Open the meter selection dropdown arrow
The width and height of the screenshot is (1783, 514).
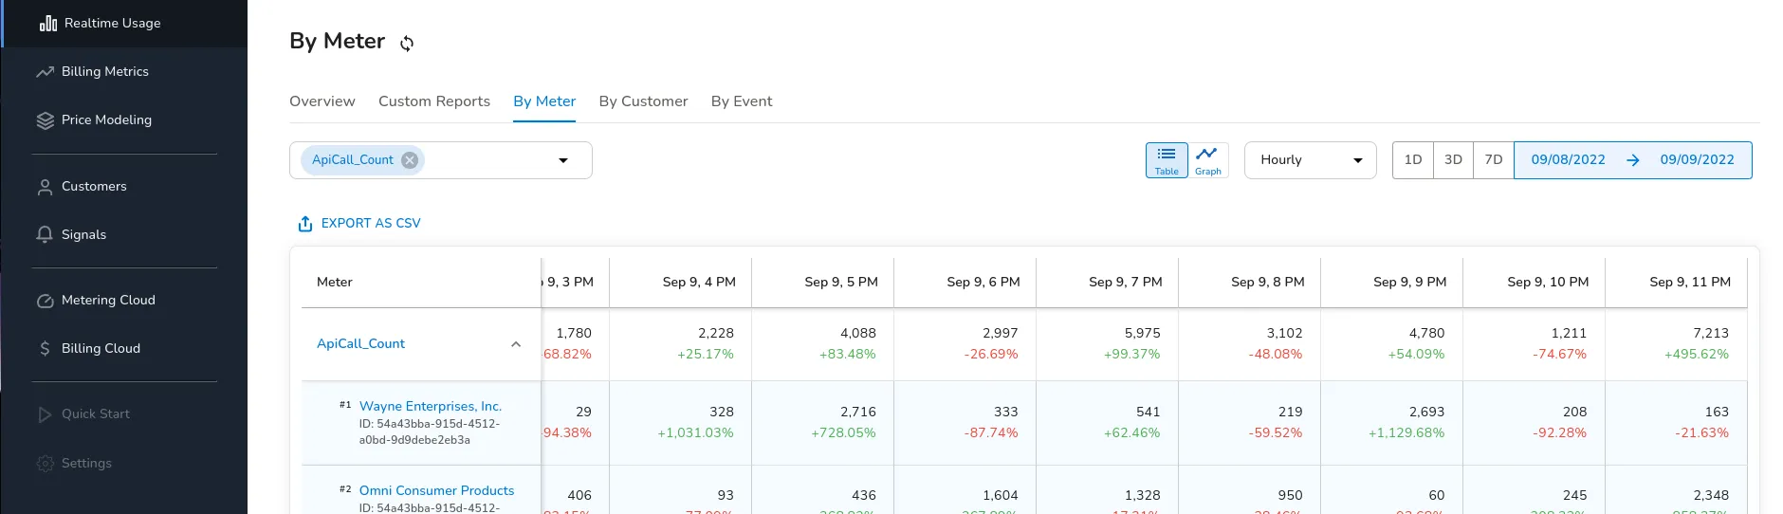pyautogui.click(x=563, y=160)
